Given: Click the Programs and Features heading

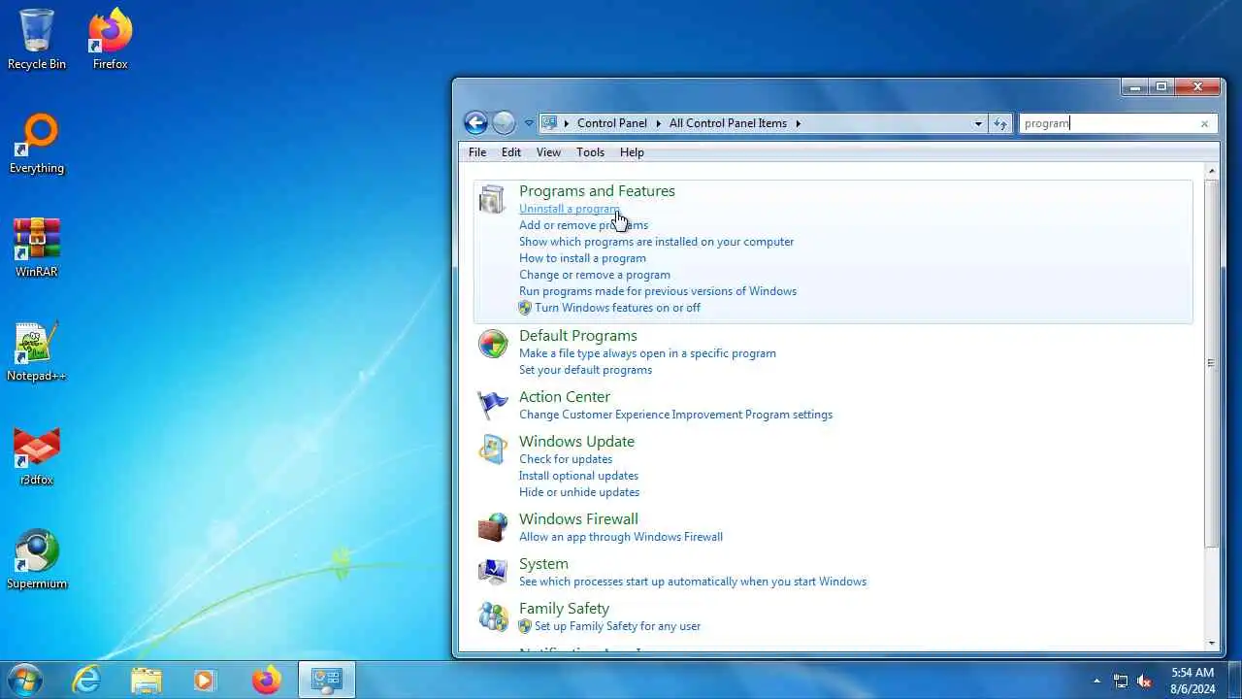Looking at the screenshot, I should click(597, 191).
